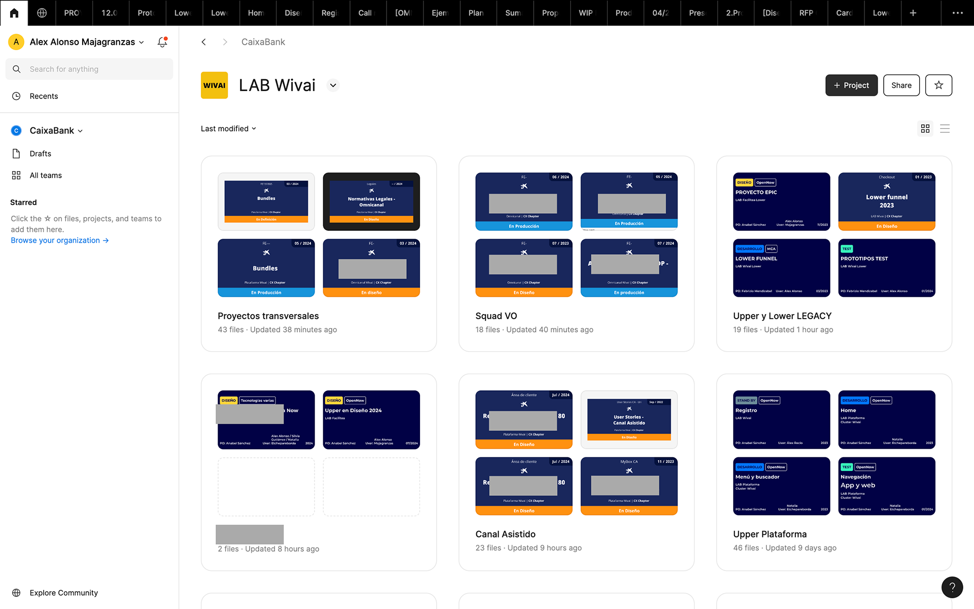
Task: Open a new tab with plus
Action: [913, 13]
